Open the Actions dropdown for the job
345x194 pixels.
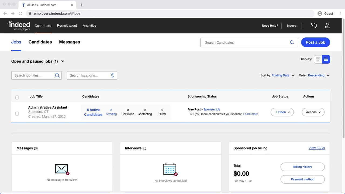pos(313,112)
